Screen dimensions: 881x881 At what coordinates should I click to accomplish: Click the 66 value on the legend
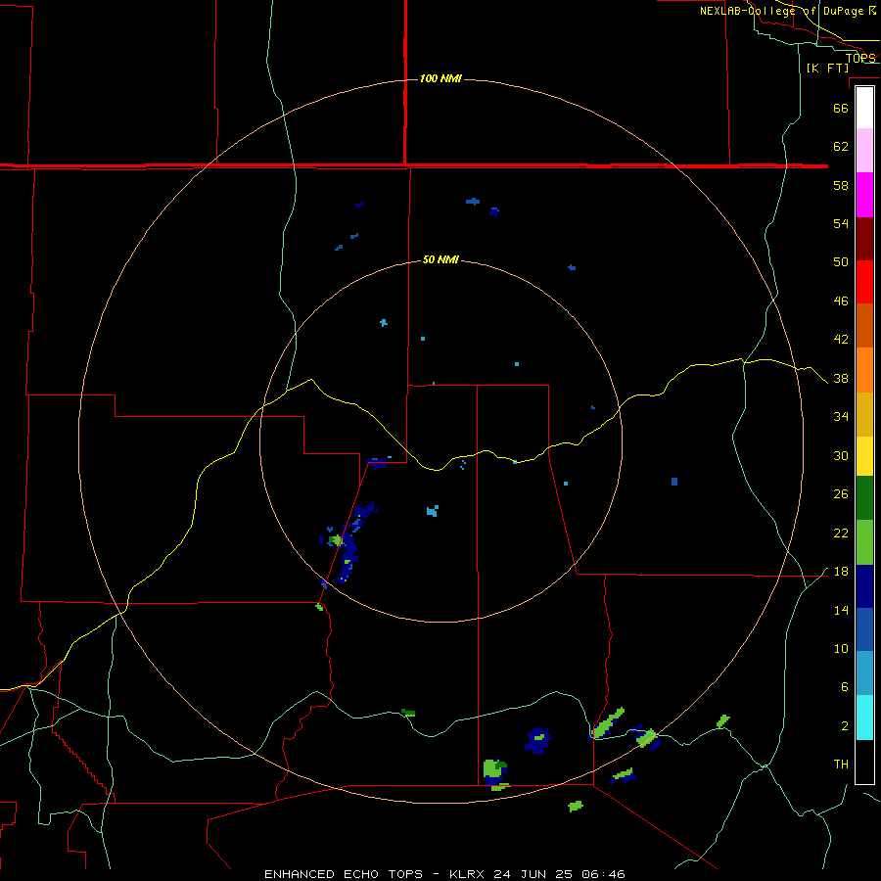coord(841,108)
